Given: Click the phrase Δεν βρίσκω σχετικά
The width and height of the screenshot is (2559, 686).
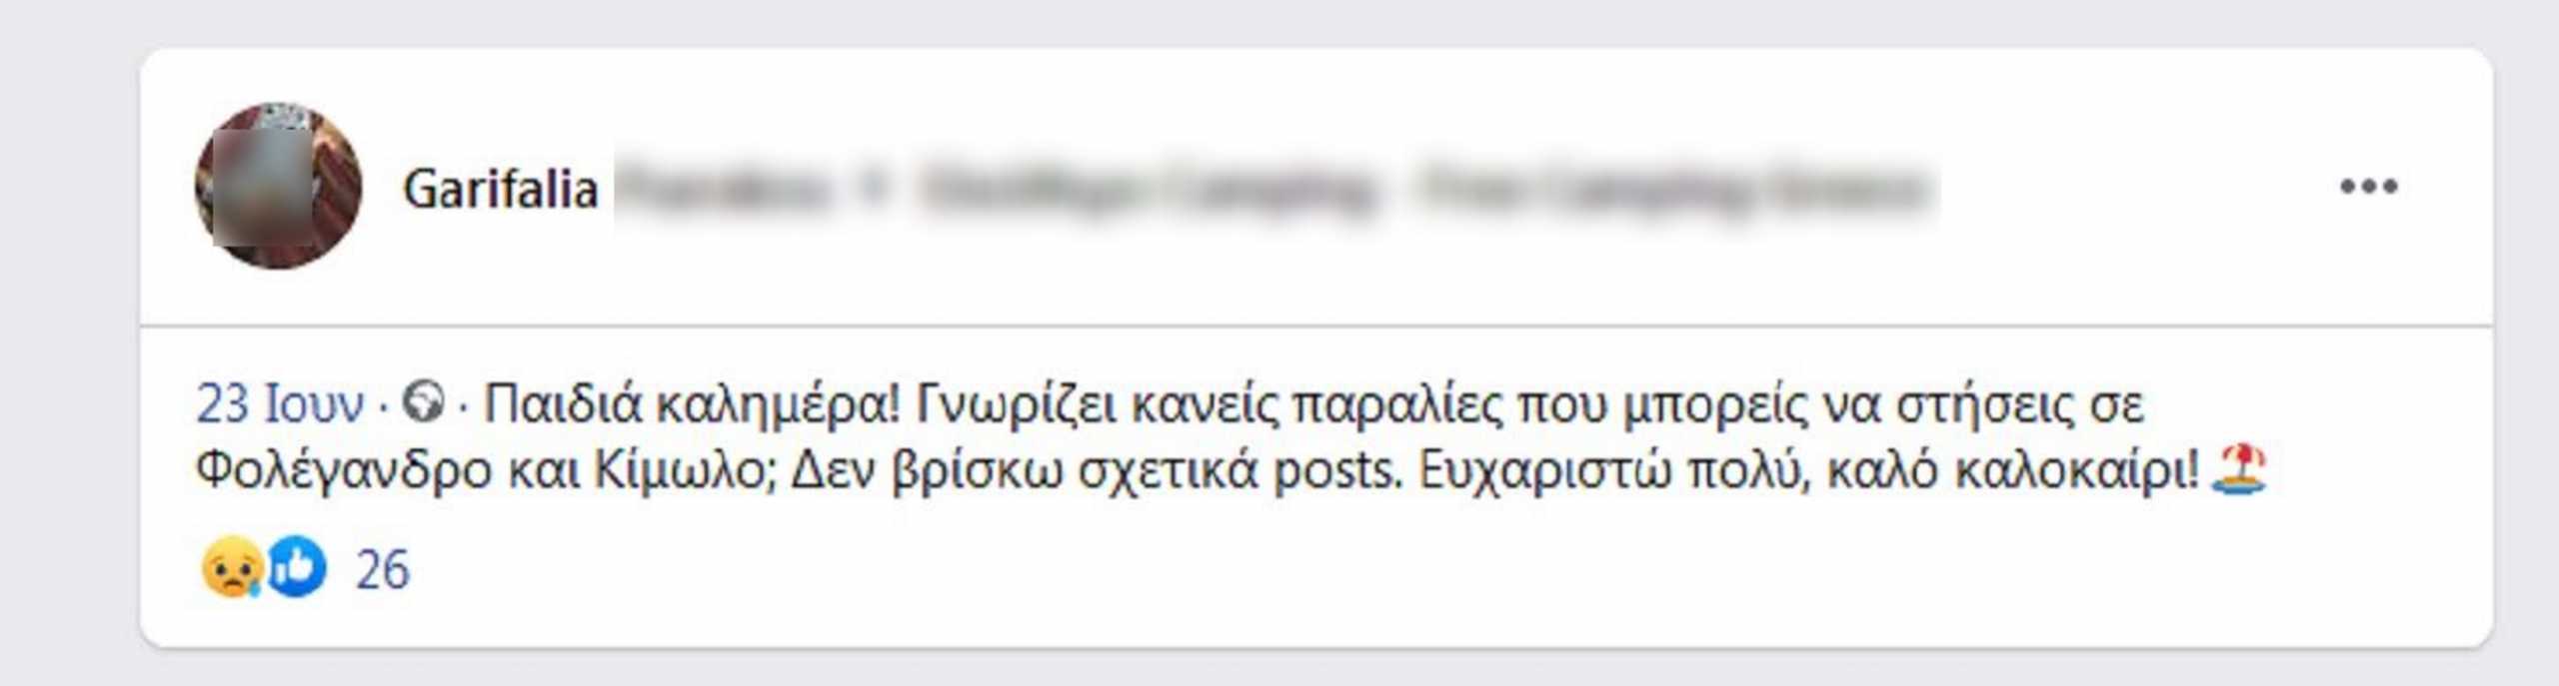Looking at the screenshot, I should tap(1026, 471).
